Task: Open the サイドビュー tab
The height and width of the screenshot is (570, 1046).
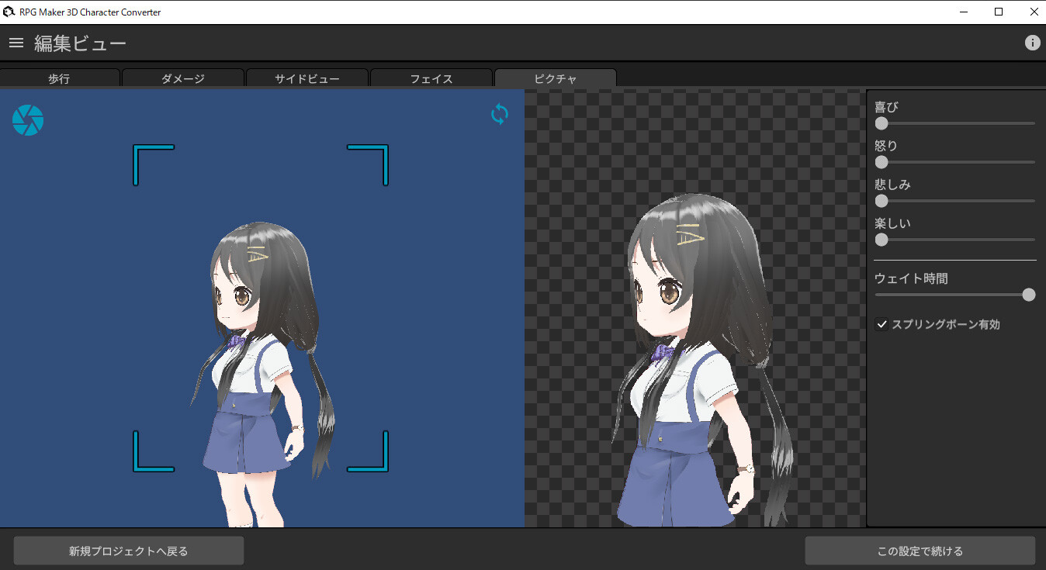Action: 307,78
